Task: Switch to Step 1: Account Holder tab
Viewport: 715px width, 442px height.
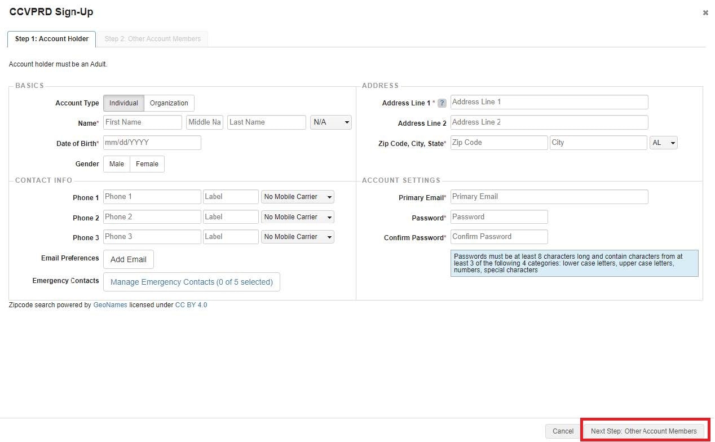Action: click(x=52, y=39)
